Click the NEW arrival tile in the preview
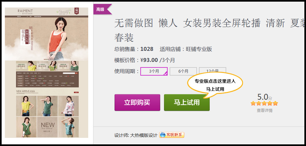 [48, 127]
